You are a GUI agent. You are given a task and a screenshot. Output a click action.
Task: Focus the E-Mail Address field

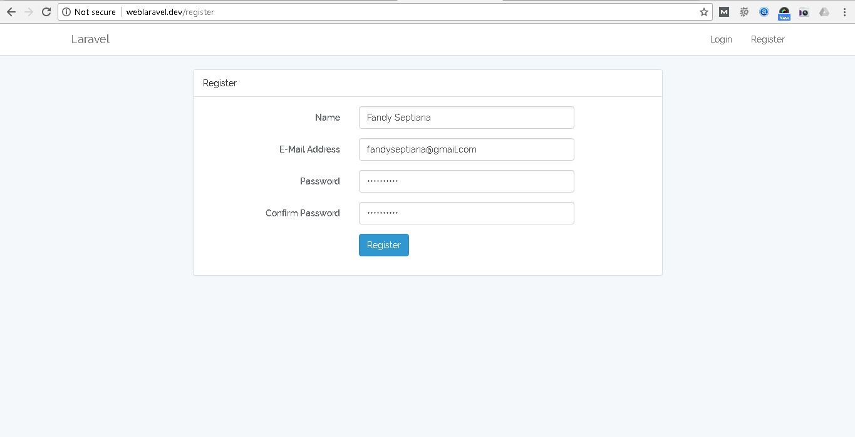[x=466, y=149]
